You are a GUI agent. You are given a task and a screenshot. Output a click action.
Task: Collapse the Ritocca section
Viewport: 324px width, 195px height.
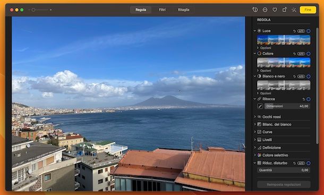(255, 99)
